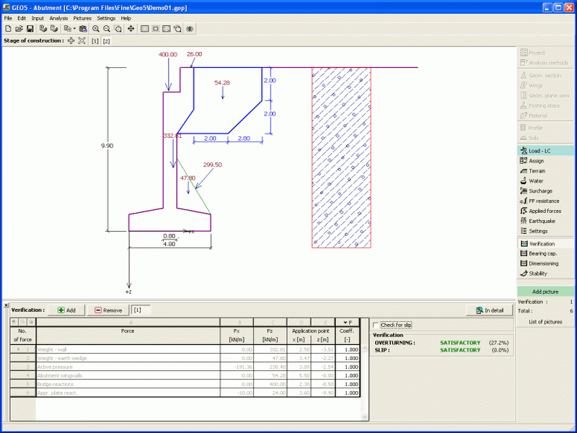Select the Pan view tool
The height and width of the screenshot is (433, 577).
[x=132, y=28]
